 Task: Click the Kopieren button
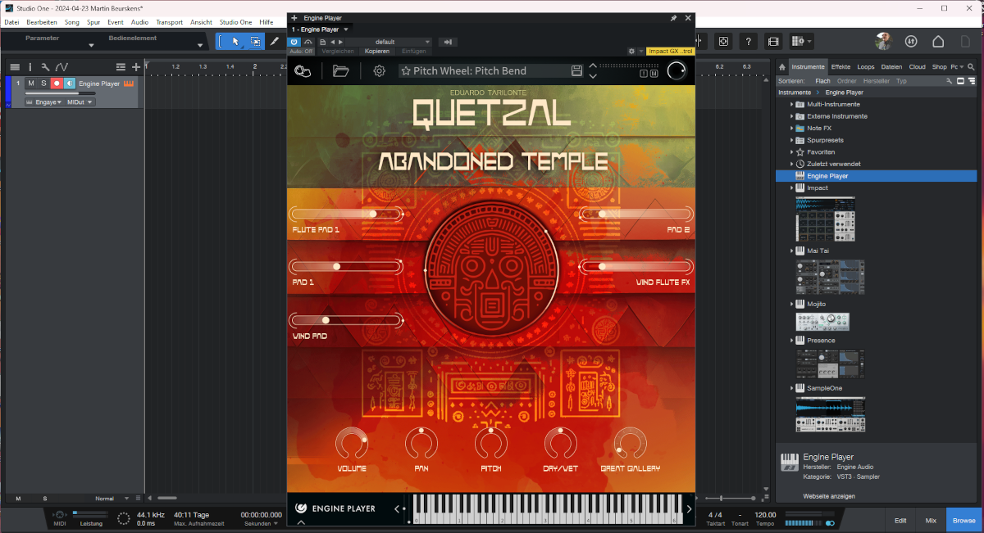[x=377, y=51]
